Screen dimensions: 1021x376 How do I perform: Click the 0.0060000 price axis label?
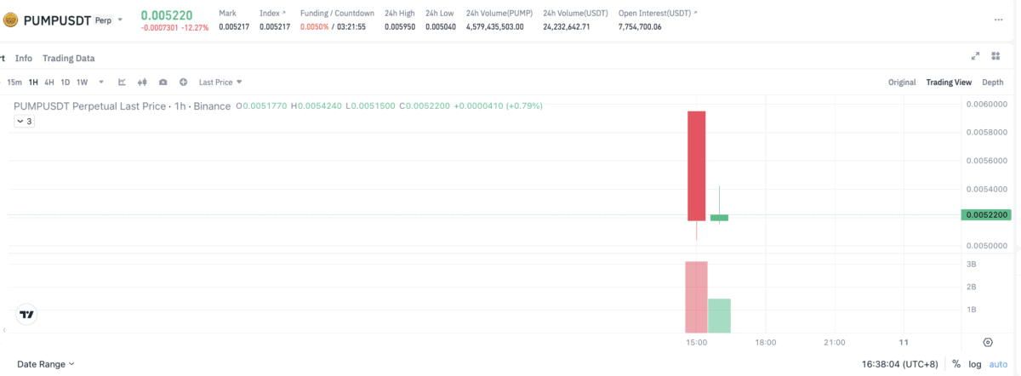[x=987, y=105]
